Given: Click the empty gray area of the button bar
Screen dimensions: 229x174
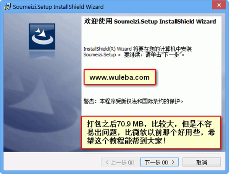Looking at the screenshot, I should (51, 162).
